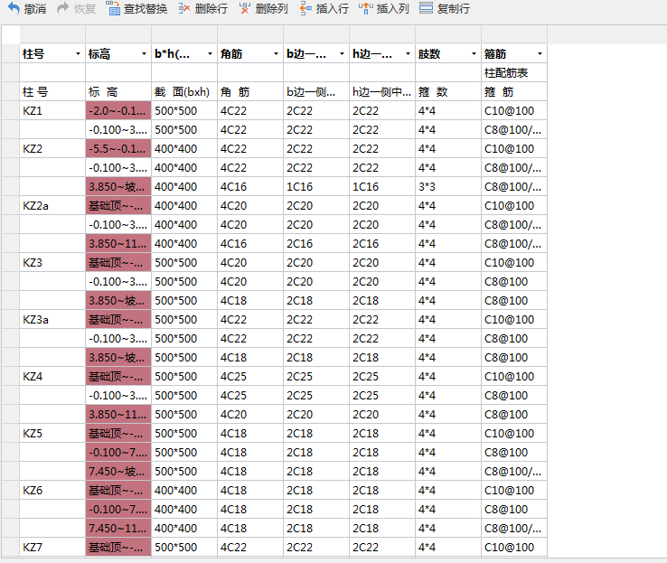Open the 箍筋 column dropdown arrow
Image resolution: width=667 pixels, height=563 pixels.
click(540, 54)
